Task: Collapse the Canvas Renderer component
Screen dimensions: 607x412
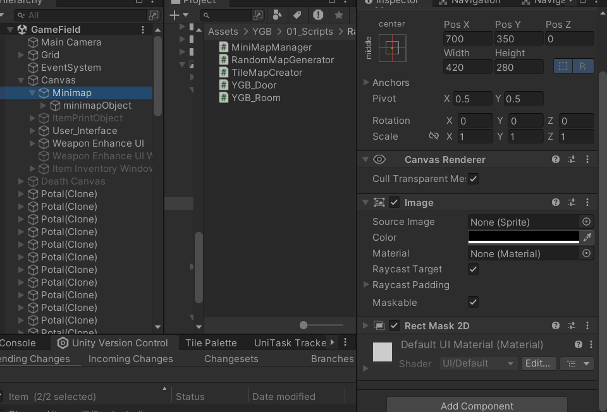Action: pos(365,159)
